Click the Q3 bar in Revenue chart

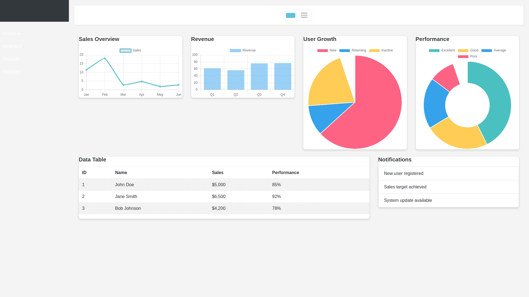(259, 76)
